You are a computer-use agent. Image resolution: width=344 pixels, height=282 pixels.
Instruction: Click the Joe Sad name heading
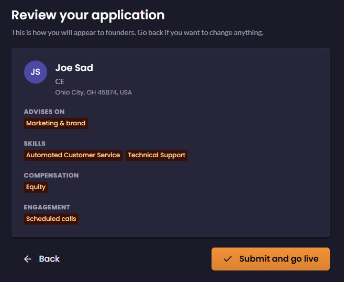[74, 68]
